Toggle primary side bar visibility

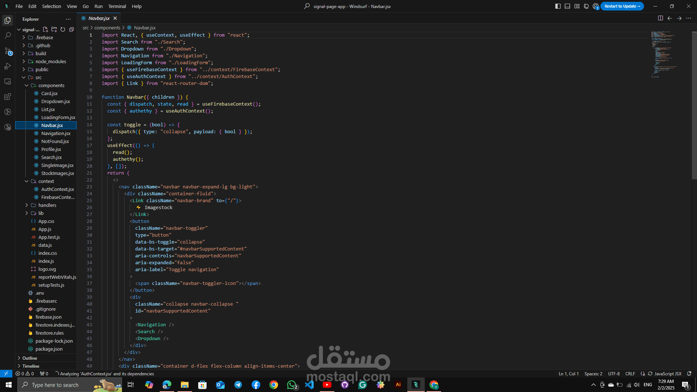[x=558, y=6]
